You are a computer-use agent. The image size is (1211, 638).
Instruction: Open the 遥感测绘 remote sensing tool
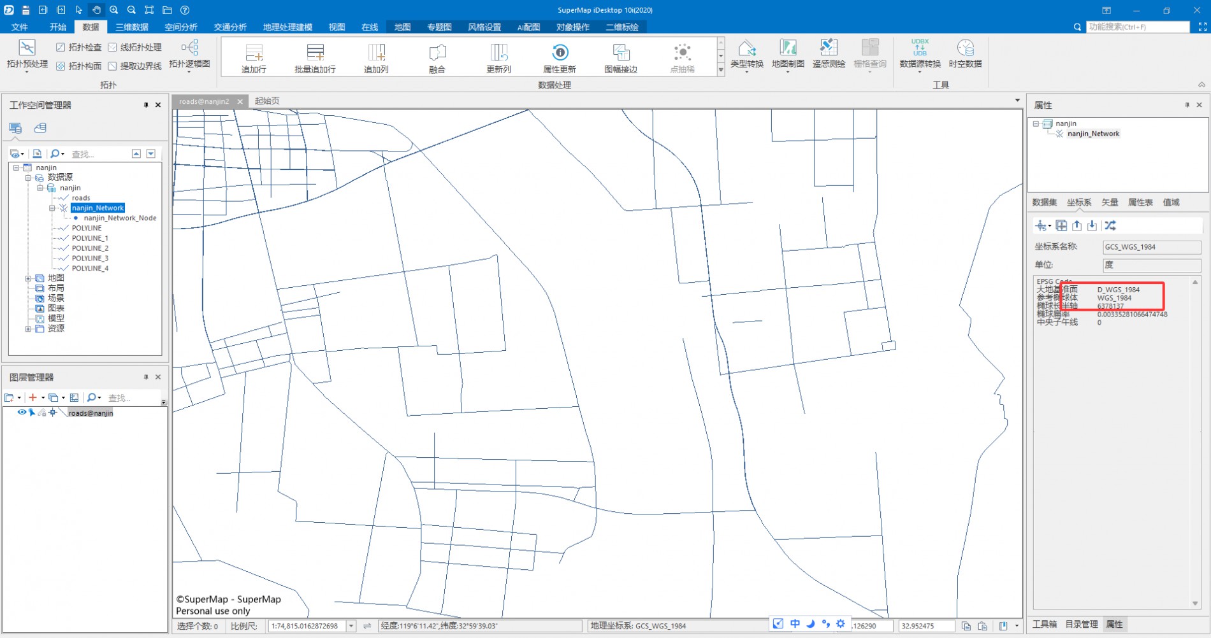[829, 48]
